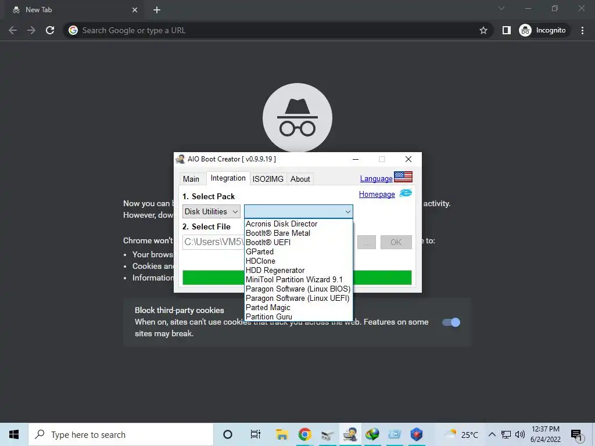
Task: Open the Disk Utilities pack dropdown
Action: click(212, 211)
